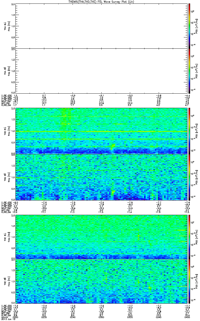Click the '0200' time tick label at bottom
Image resolution: width=200 pixels, height=321 pixels.
(15, 317)
